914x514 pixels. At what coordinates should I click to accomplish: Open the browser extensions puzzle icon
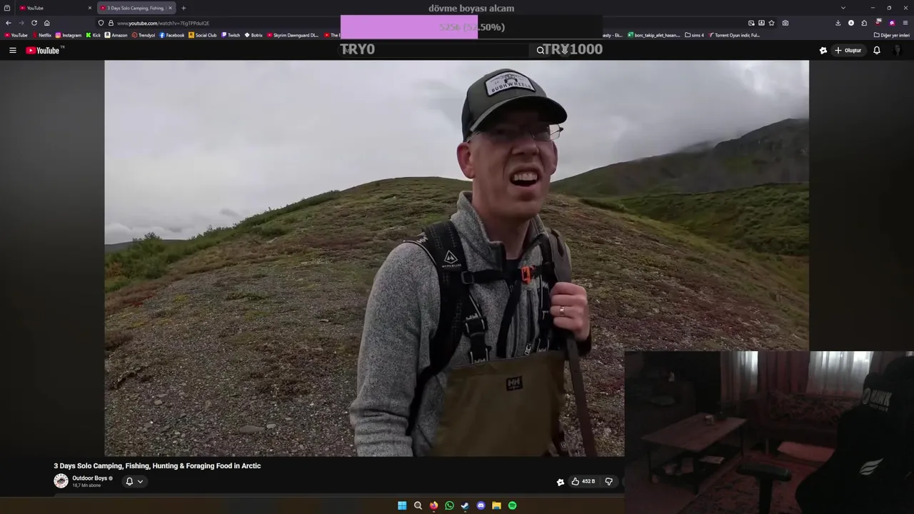[x=864, y=23]
